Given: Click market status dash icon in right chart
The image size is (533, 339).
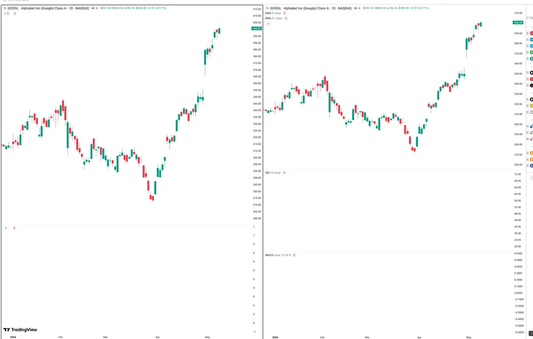Looking at the screenshot, I should click(354, 8).
